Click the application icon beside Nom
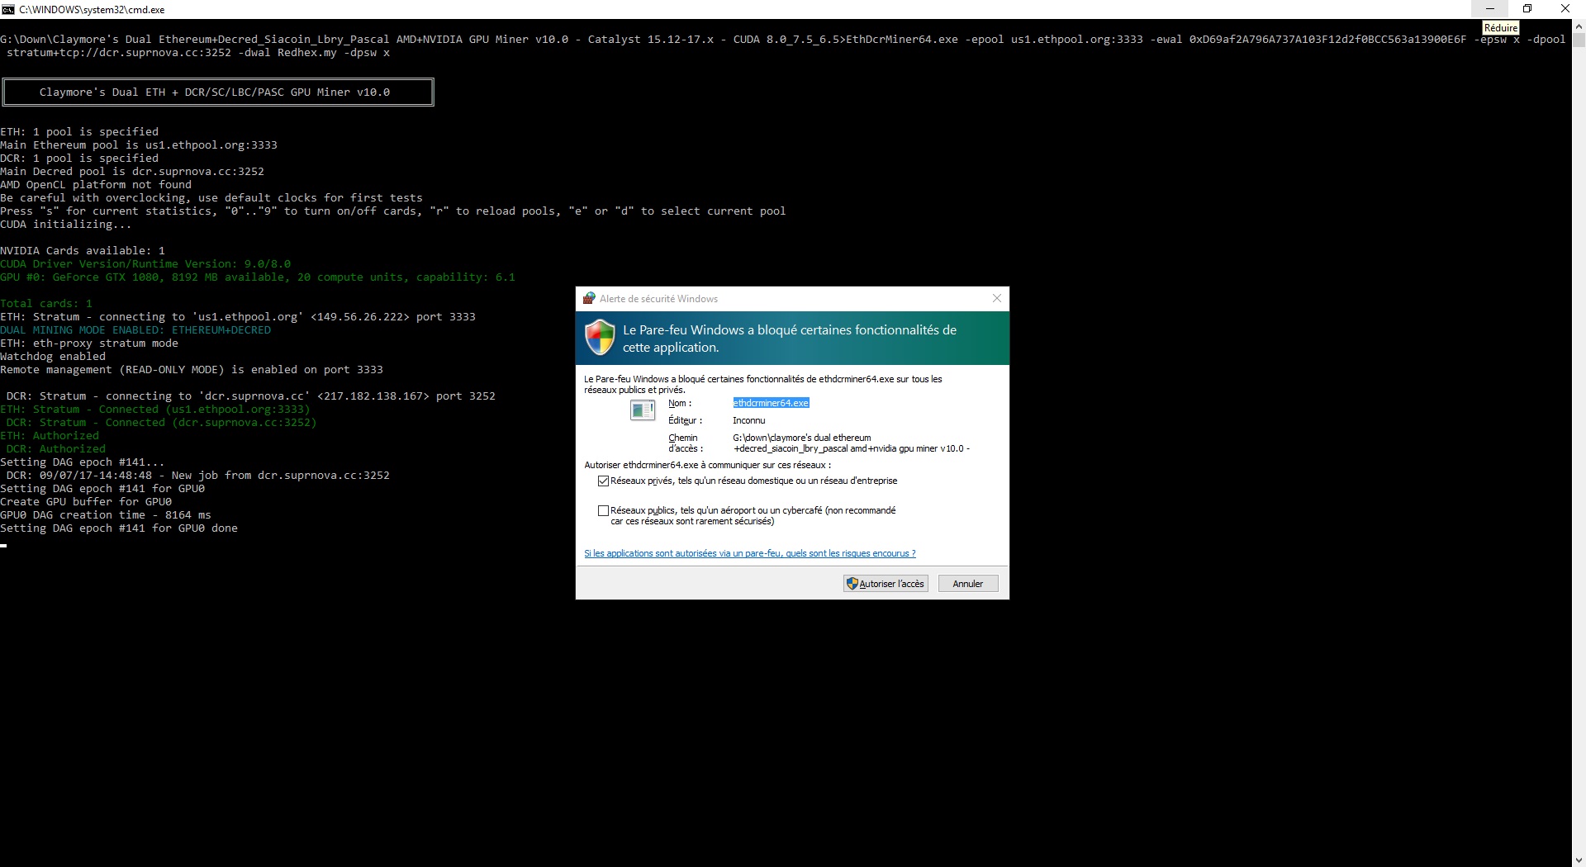The image size is (1586, 867). click(x=642, y=410)
